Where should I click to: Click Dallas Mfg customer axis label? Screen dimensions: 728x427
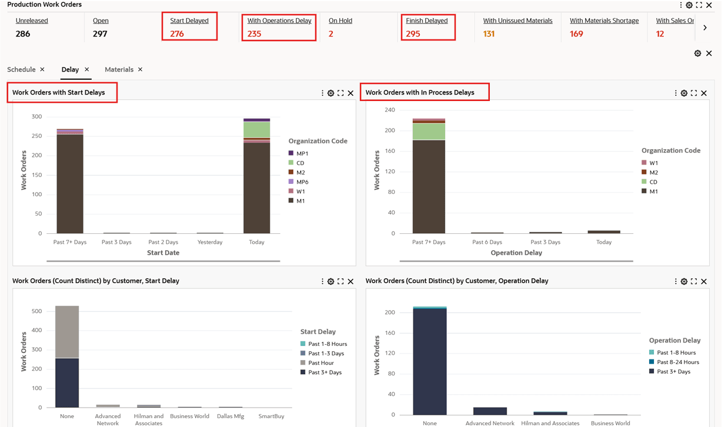[x=231, y=416]
